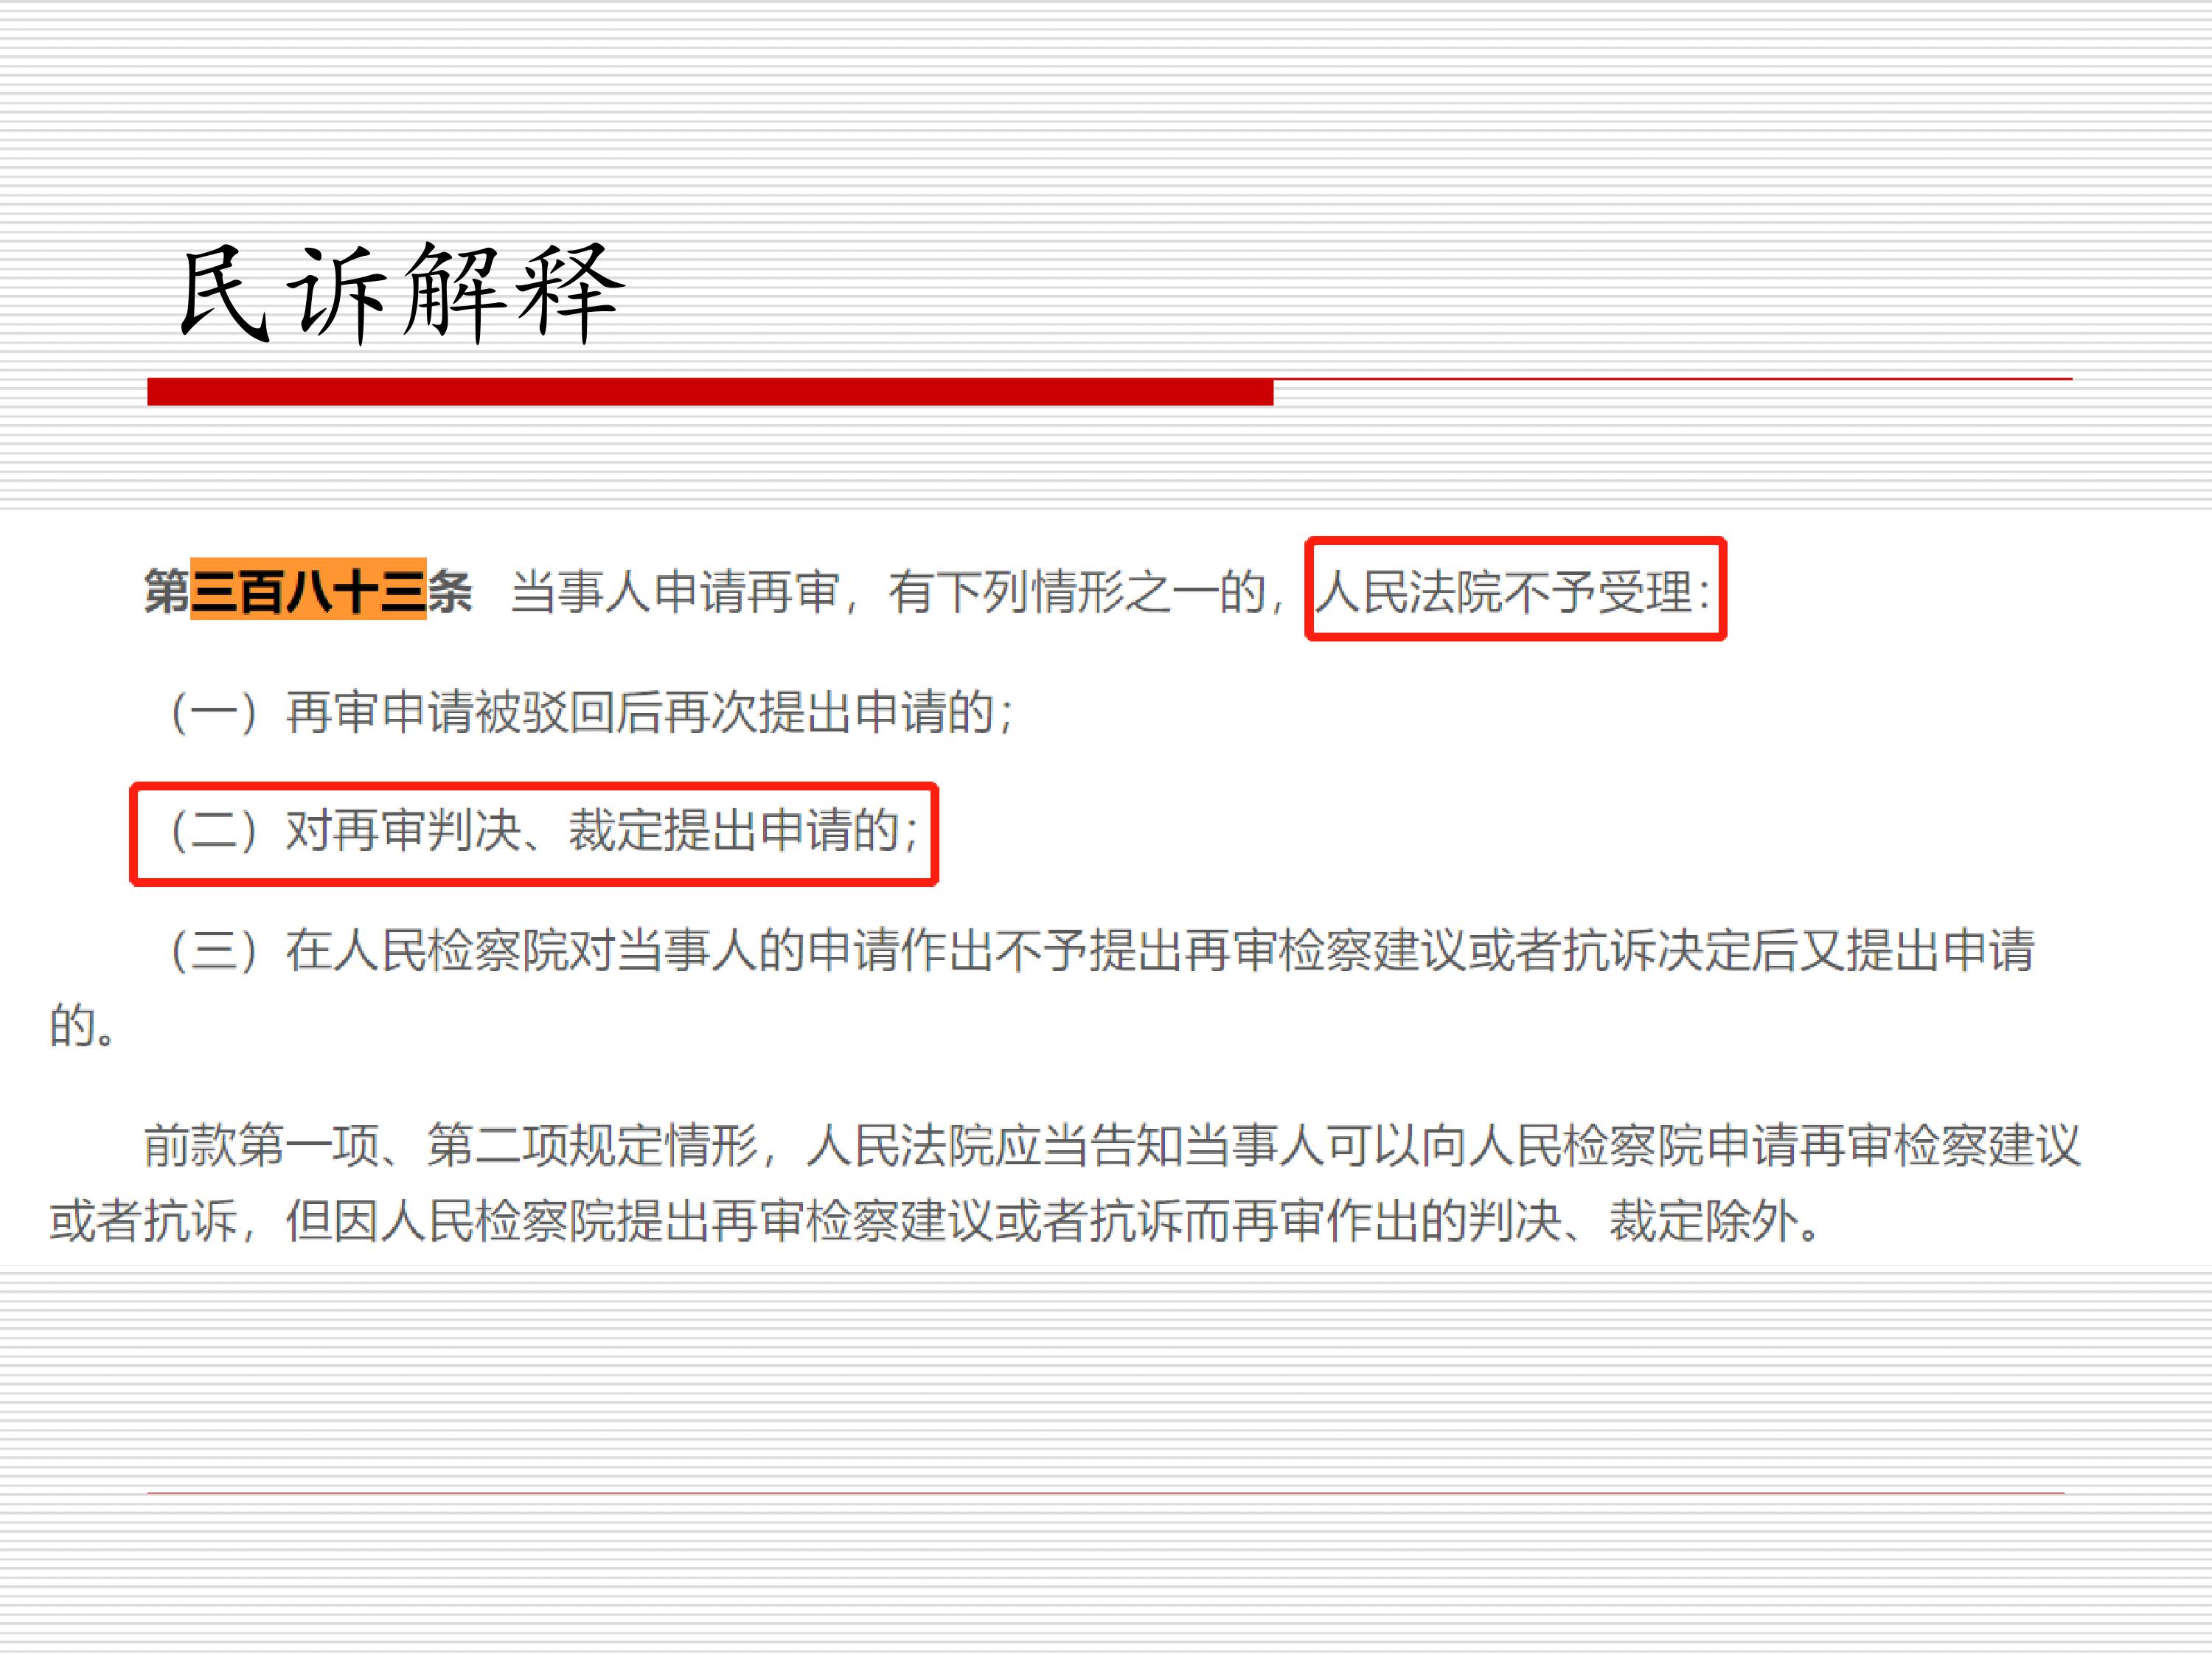Select the bold 第 character before highlight
The image size is (2212, 1659).
[x=167, y=590]
